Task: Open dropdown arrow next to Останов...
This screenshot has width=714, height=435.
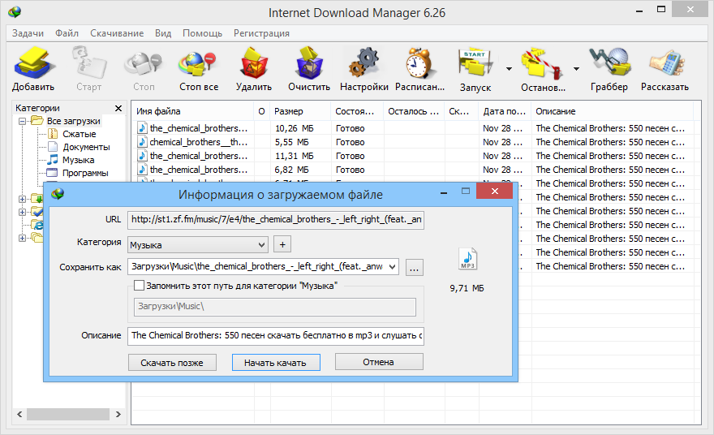Action: [x=577, y=69]
